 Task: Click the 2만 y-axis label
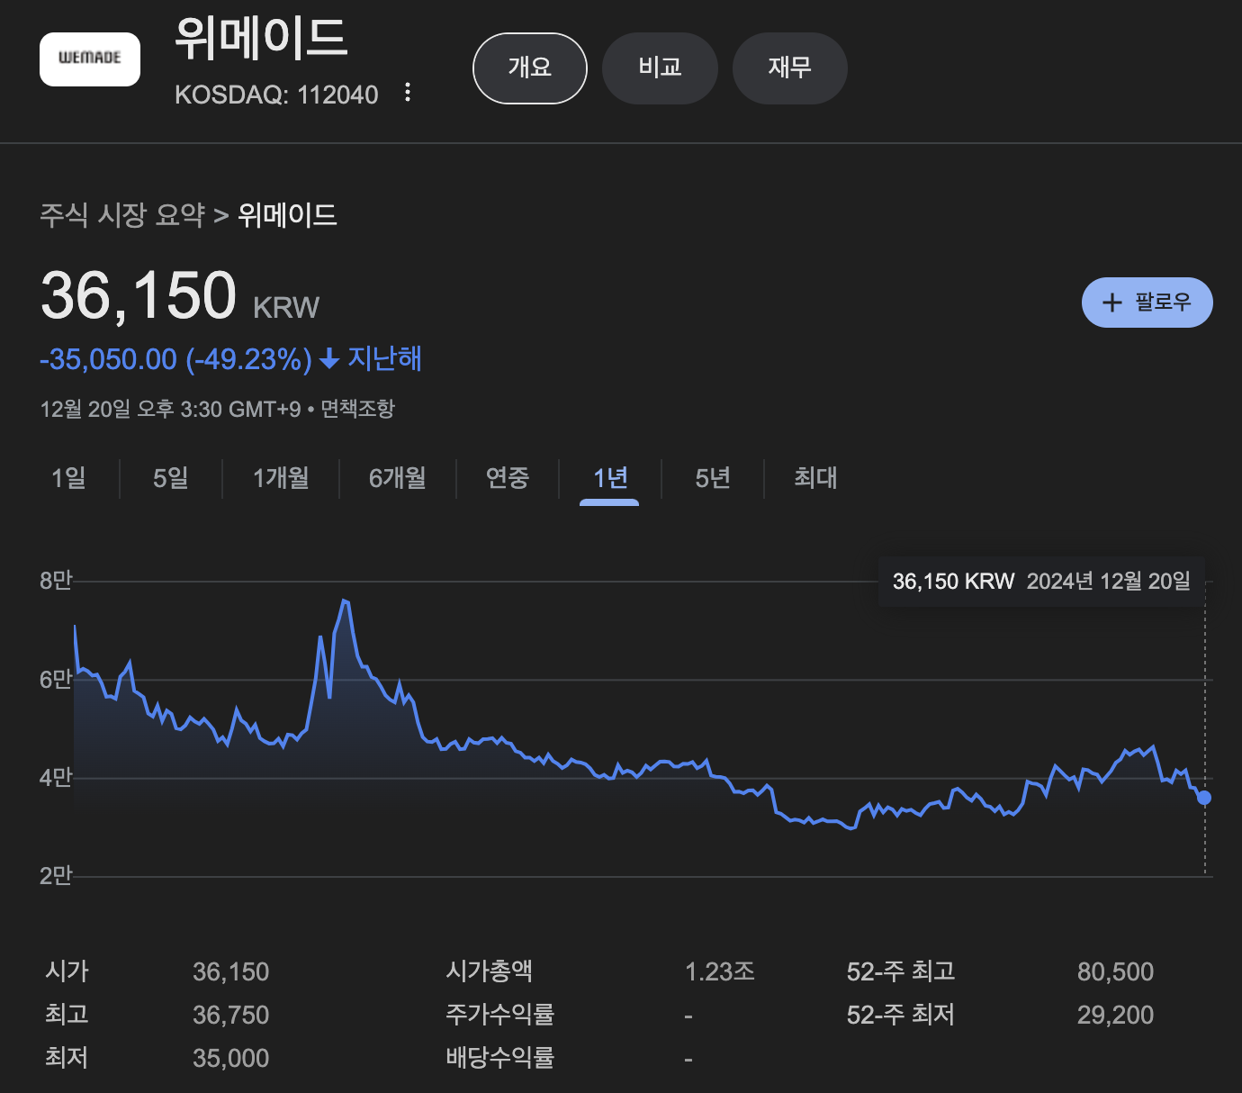tap(56, 876)
